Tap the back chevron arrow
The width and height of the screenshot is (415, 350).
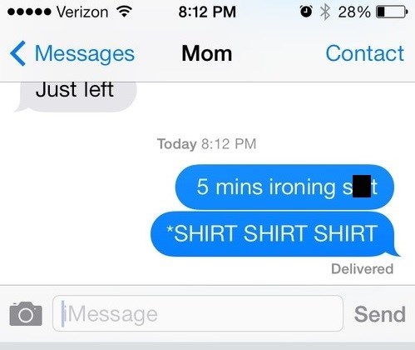tap(17, 53)
